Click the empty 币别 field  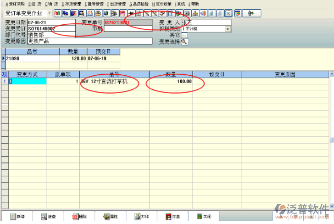click(128, 29)
